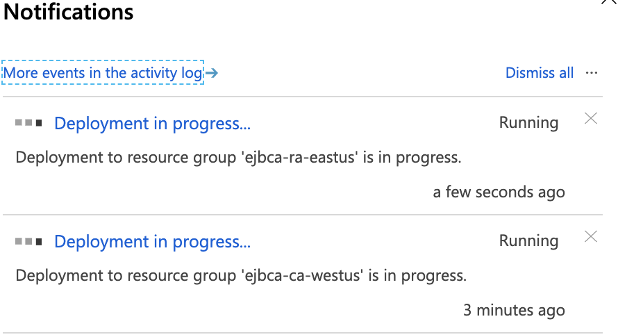
Task: Open Deployment in progress link for ejbca-ra-eastus
Action: (x=152, y=123)
